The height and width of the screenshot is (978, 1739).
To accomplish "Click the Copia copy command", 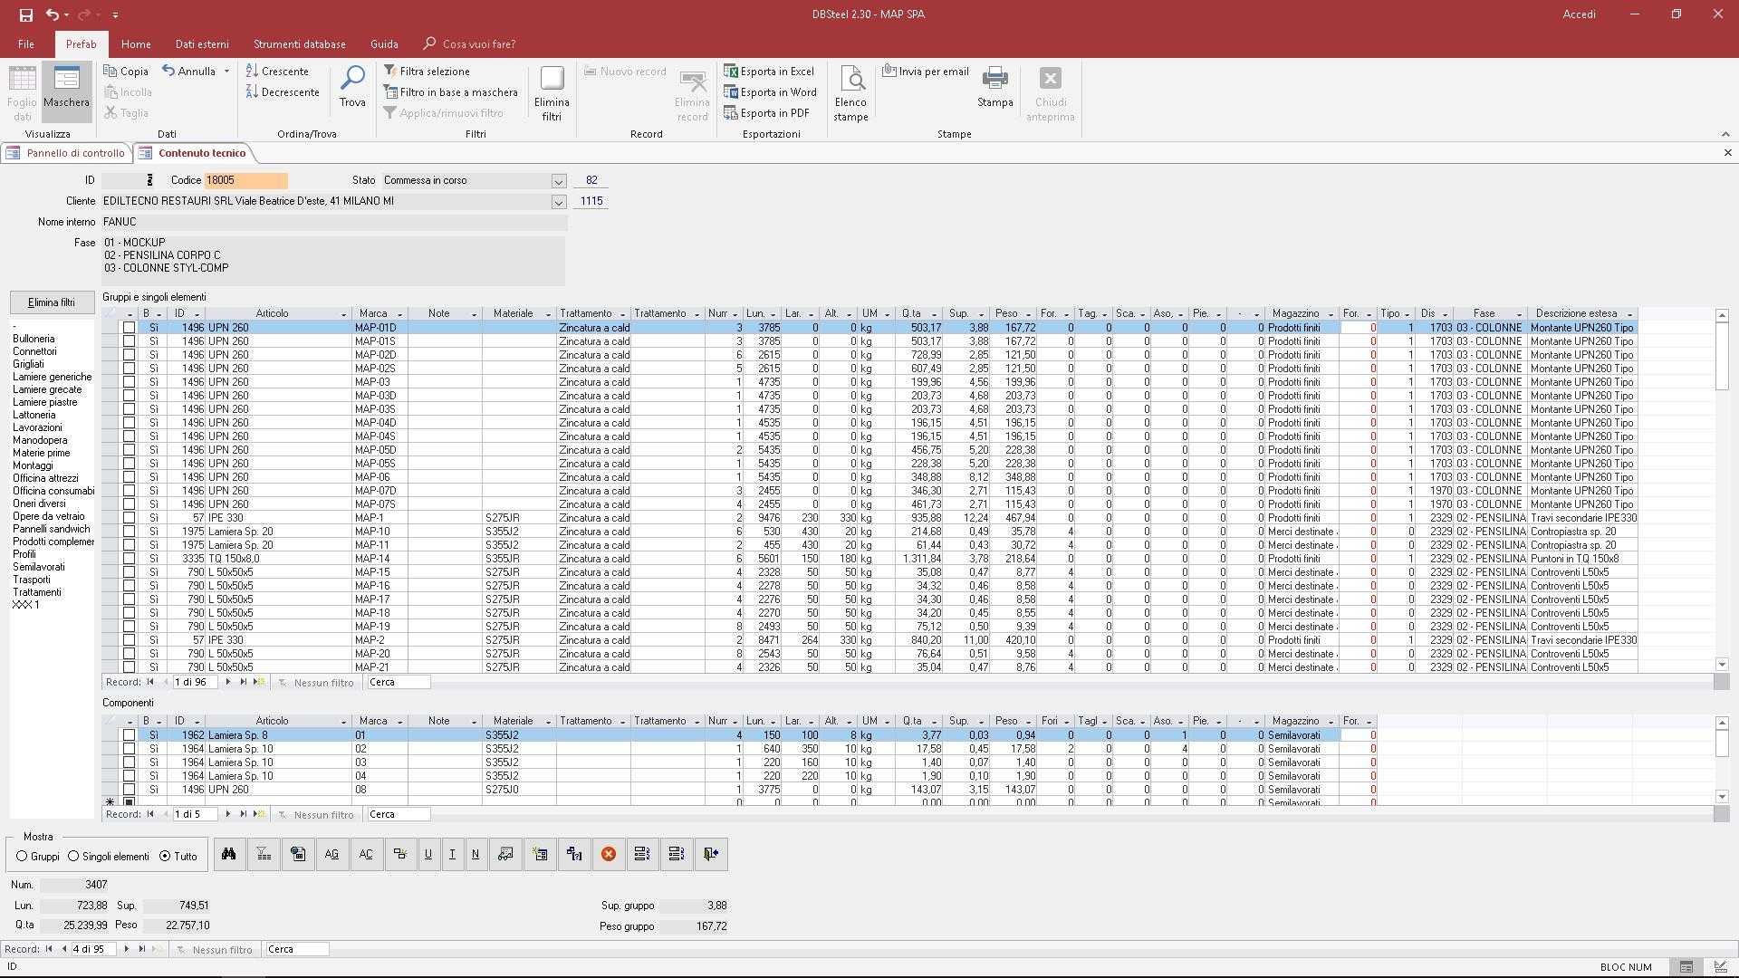I will click(126, 71).
